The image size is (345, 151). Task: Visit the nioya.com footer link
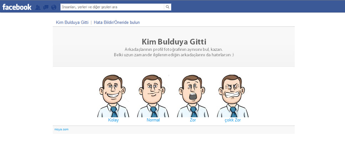(x=61, y=129)
